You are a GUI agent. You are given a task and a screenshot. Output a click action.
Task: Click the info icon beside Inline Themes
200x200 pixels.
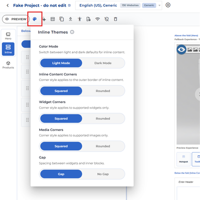(x=72, y=32)
